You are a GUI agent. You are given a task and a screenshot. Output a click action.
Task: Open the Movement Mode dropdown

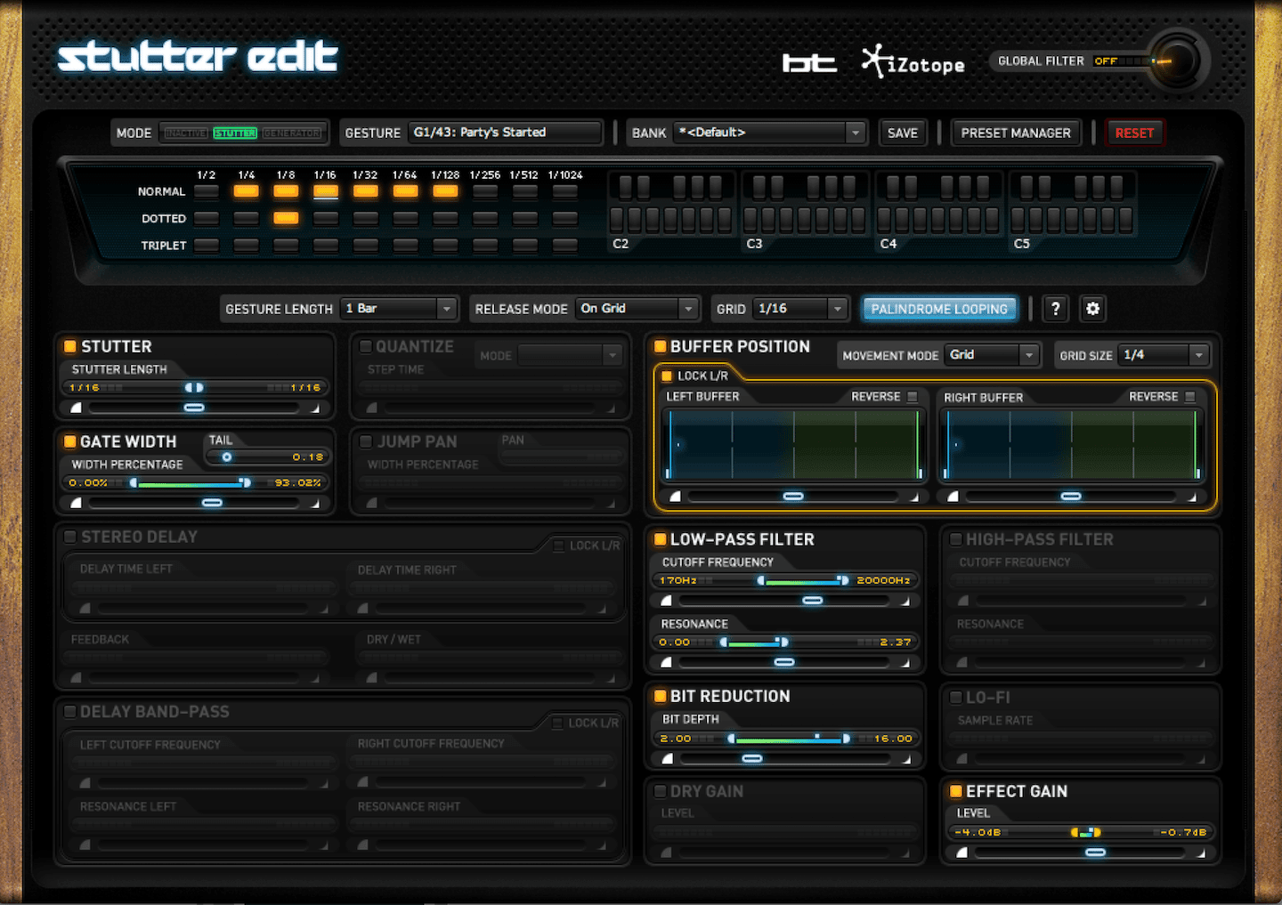[x=992, y=355]
